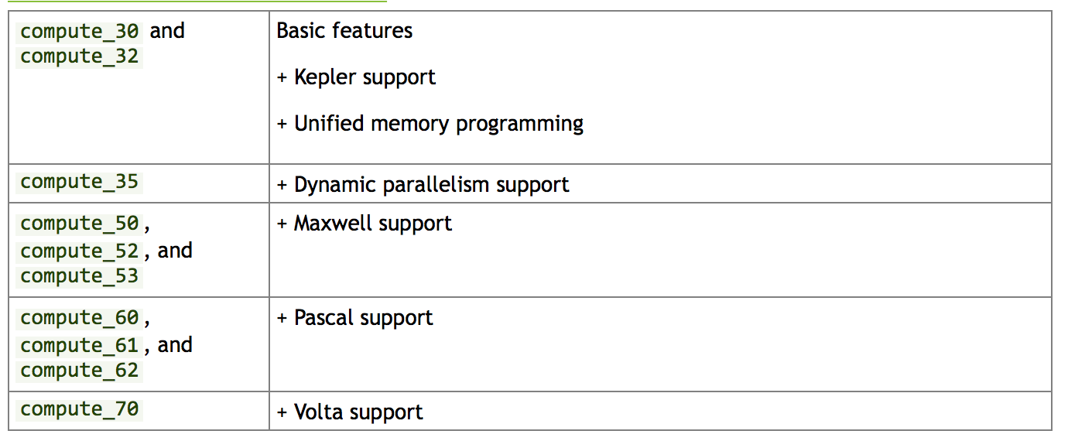Screen dimensions: 1068x441
Task: Click the compute_50 code label
Action: [x=80, y=224]
